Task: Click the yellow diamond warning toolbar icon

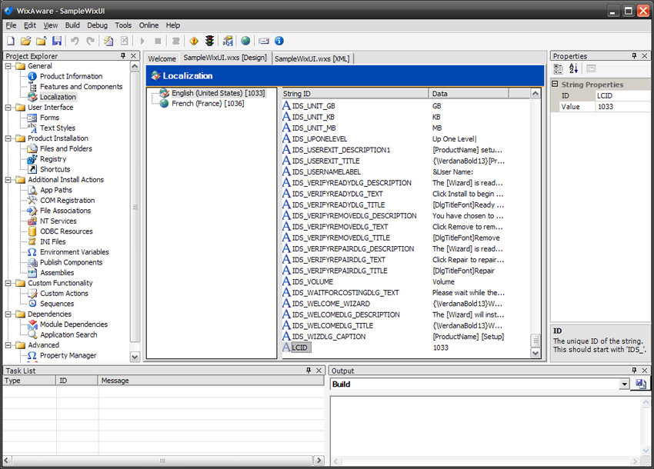Action: [x=194, y=41]
